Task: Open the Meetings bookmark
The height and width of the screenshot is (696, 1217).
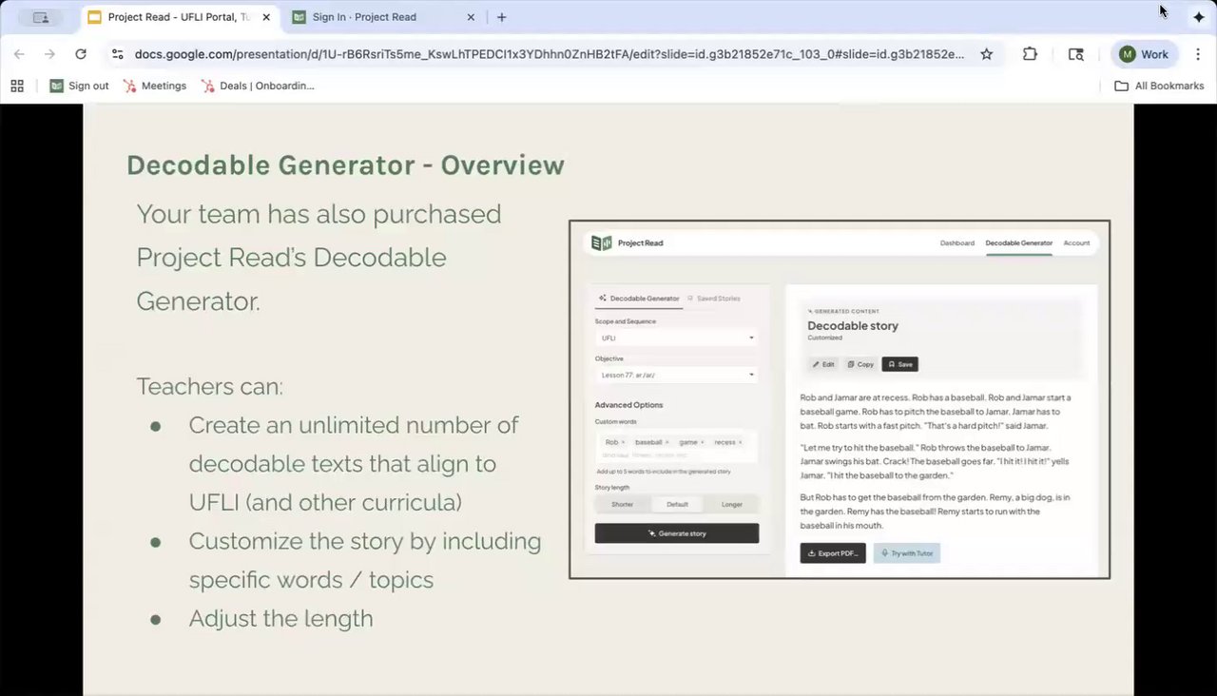Action: pyautogui.click(x=154, y=86)
